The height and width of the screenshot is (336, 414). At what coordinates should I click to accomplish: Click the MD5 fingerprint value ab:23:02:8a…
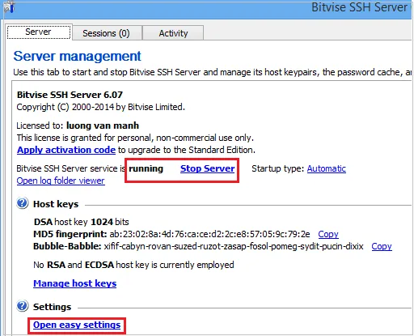(x=209, y=234)
